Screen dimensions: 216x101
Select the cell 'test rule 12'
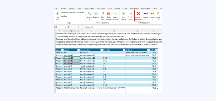coord(72,61)
